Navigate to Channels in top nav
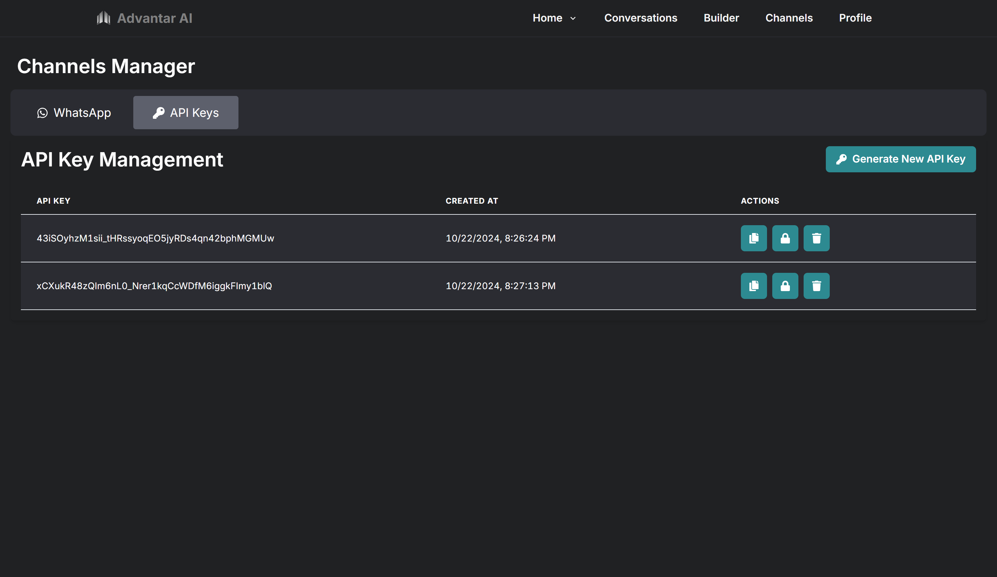 pyautogui.click(x=789, y=18)
